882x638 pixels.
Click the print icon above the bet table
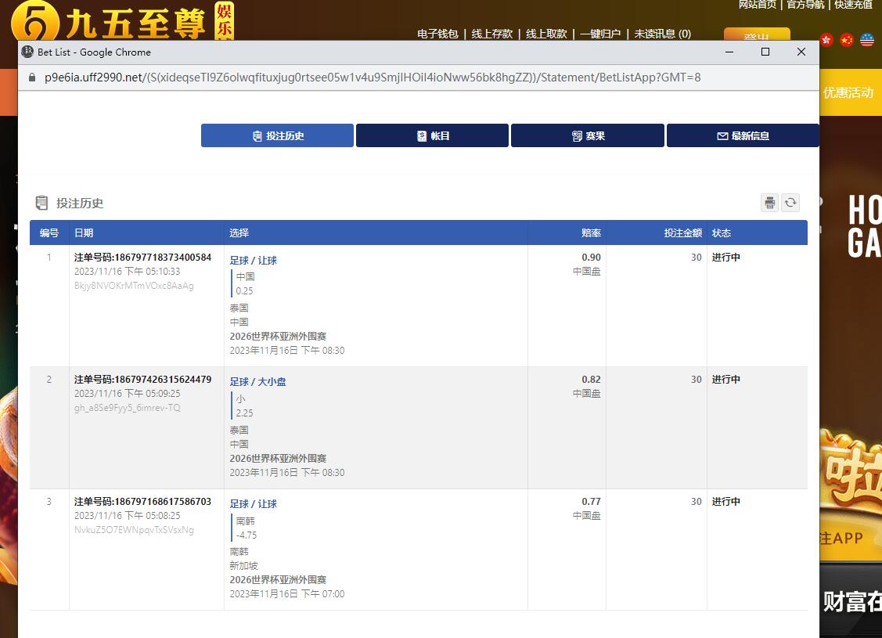770,203
